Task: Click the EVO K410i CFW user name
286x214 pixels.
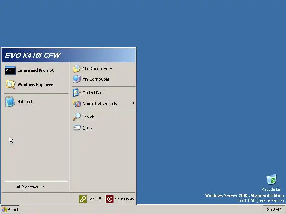Action: (33, 55)
